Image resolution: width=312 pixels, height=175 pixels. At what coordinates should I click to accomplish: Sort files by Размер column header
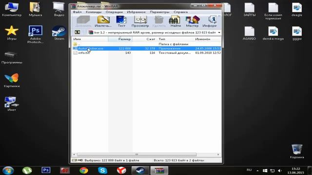(x=120, y=39)
